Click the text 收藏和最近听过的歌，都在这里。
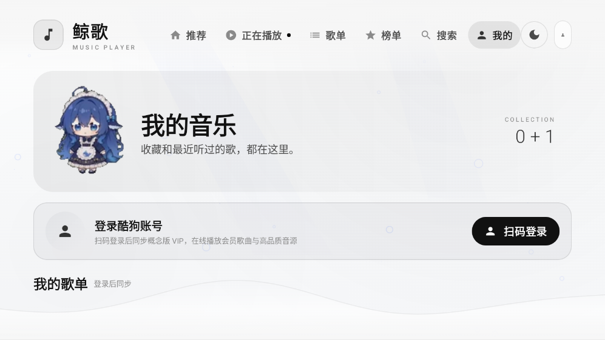The height and width of the screenshot is (340, 605). (x=218, y=149)
